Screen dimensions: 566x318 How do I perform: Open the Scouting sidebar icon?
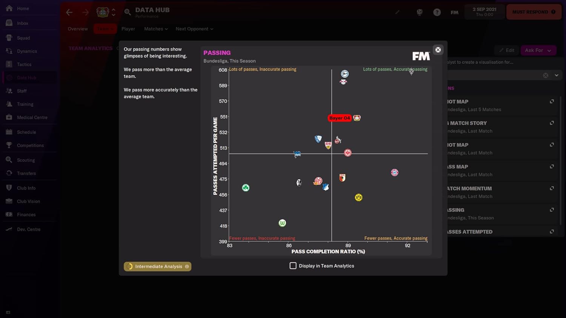coord(9,160)
